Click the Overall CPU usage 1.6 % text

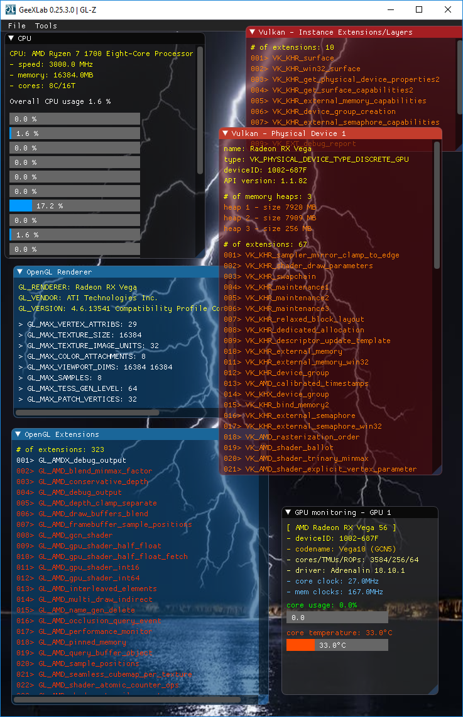pyautogui.click(x=60, y=101)
